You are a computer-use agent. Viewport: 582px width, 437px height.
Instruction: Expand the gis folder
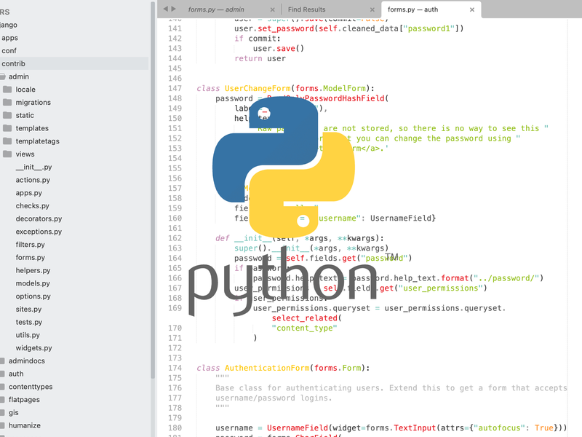point(3,412)
